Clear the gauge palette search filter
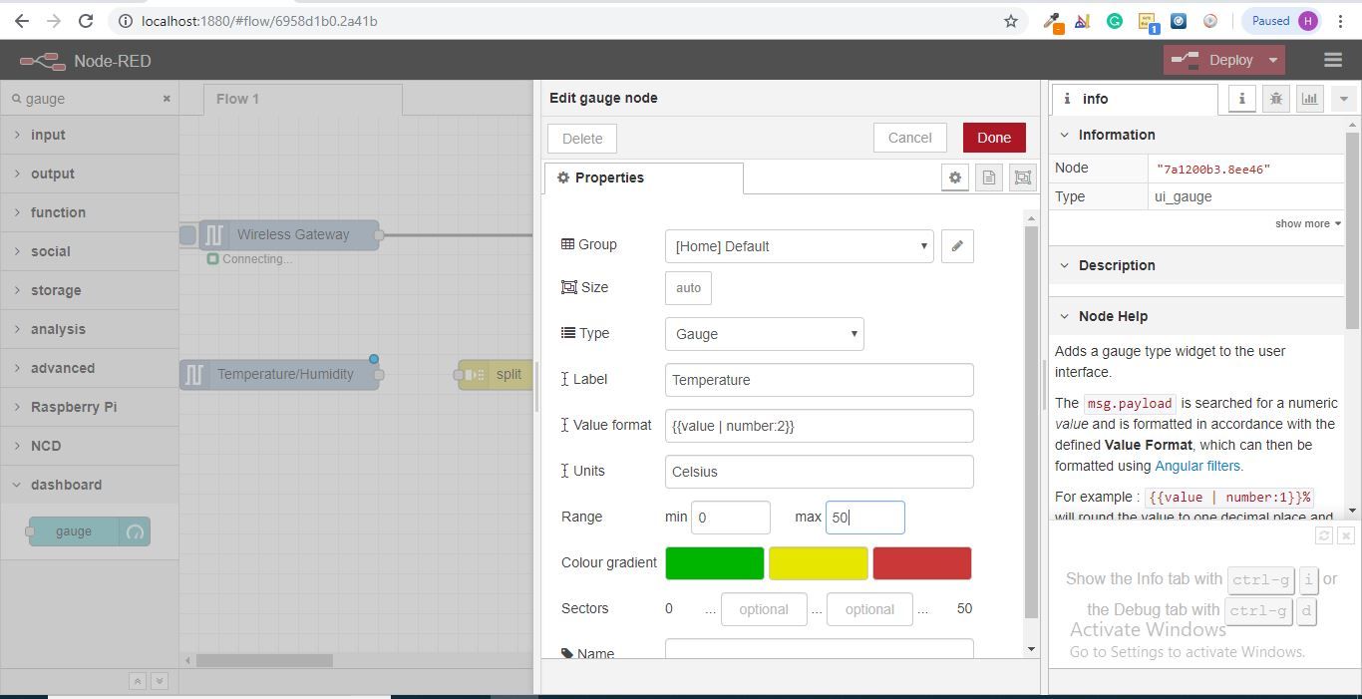 click(x=167, y=99)
